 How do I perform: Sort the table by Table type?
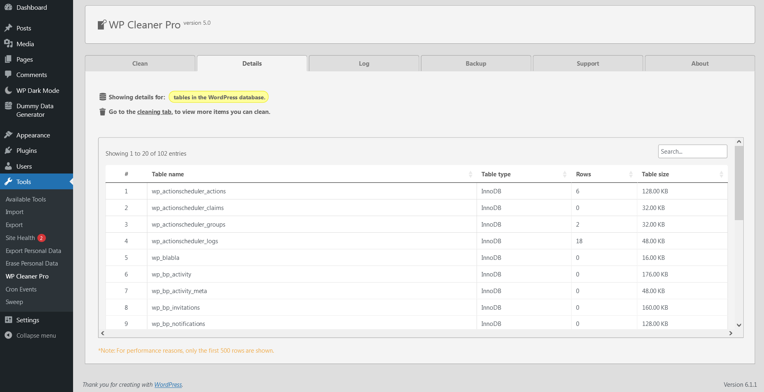pos(496,174)
